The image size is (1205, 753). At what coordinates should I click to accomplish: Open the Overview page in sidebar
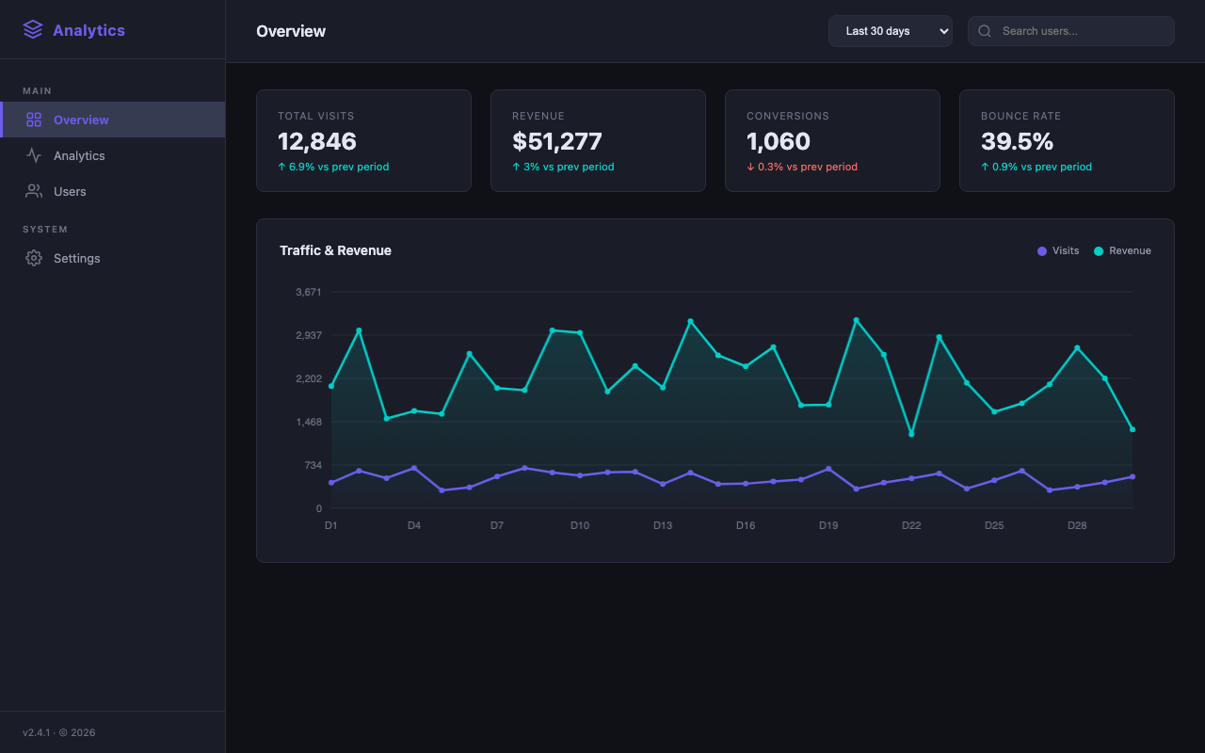(x=113, y=120)
